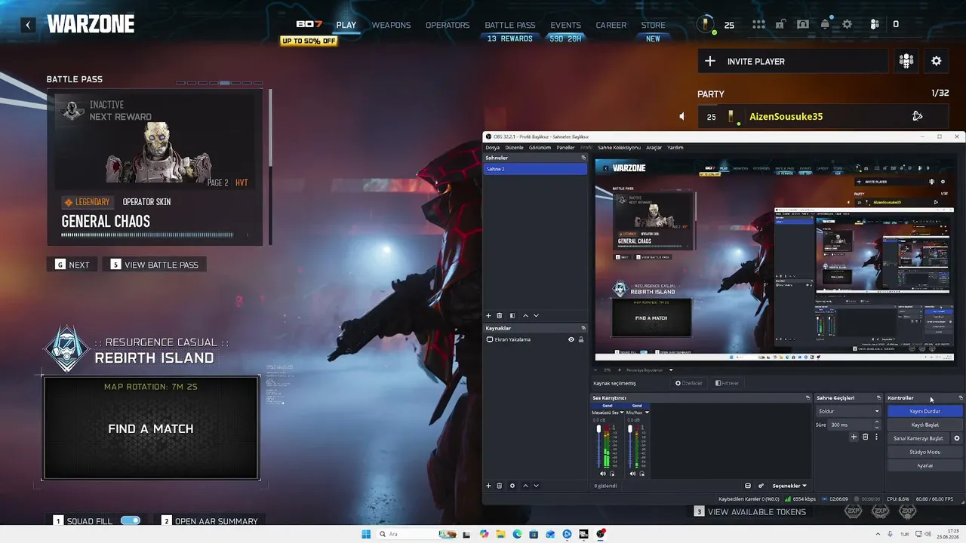Screen dimensions: 966x543
Task: Select Sahne 2 in scenes list
Action: coord(535,169)
